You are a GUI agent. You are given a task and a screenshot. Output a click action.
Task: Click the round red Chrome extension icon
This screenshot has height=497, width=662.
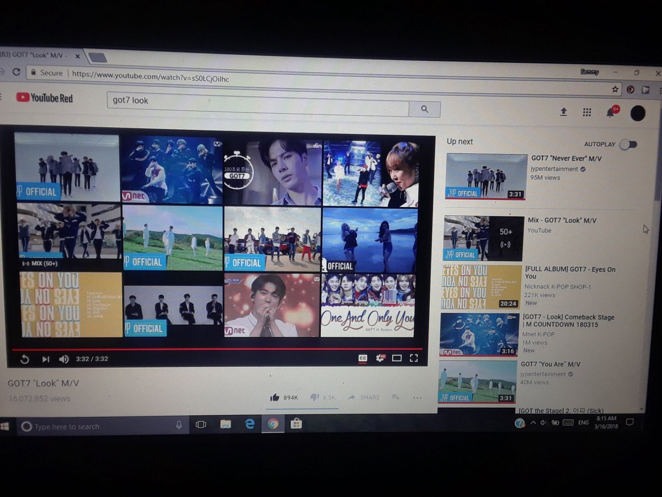630,89
